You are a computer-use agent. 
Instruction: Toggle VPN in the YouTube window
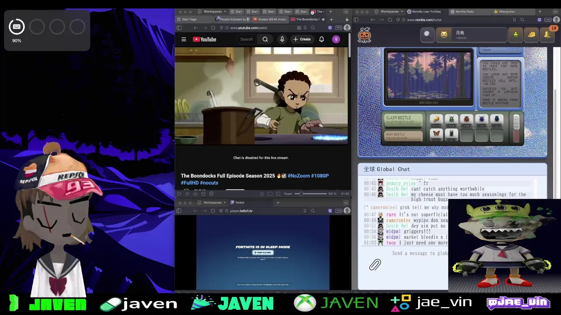click(x=338, y=28)
